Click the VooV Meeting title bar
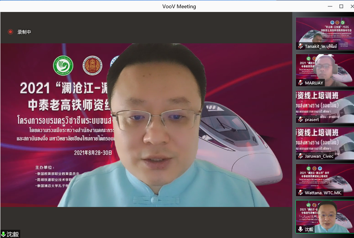This screenshot has height=238, width=354. pos(179,6)
